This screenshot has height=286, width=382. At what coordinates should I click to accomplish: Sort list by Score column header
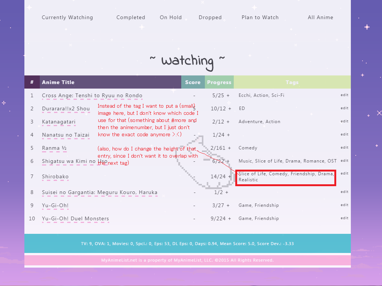click(x=193, y=82)
